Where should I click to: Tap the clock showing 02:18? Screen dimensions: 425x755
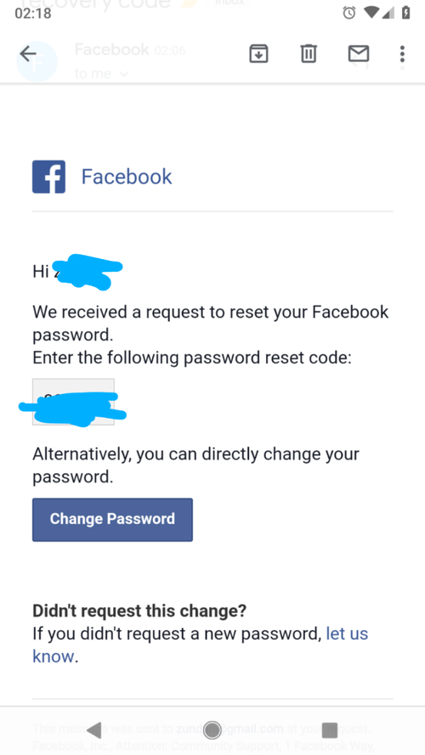[33, 13]
